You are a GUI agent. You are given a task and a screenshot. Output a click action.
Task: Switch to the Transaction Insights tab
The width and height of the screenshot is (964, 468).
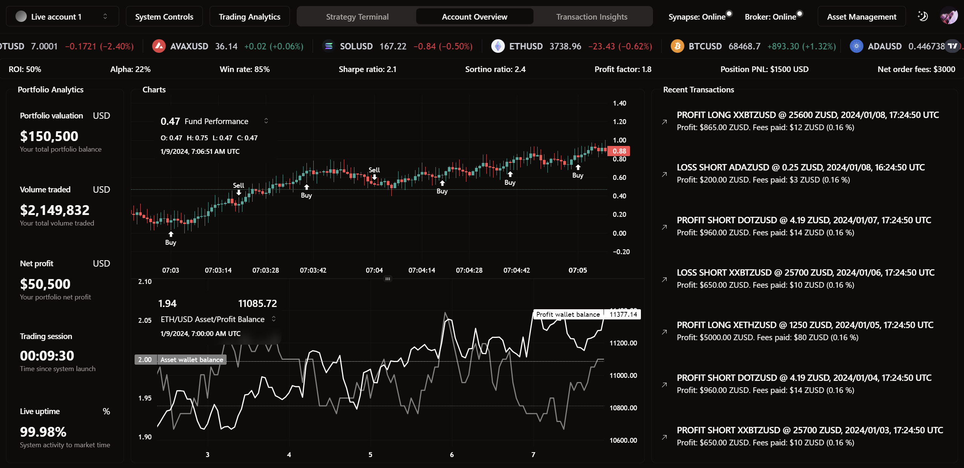click(x=592, y=17)
